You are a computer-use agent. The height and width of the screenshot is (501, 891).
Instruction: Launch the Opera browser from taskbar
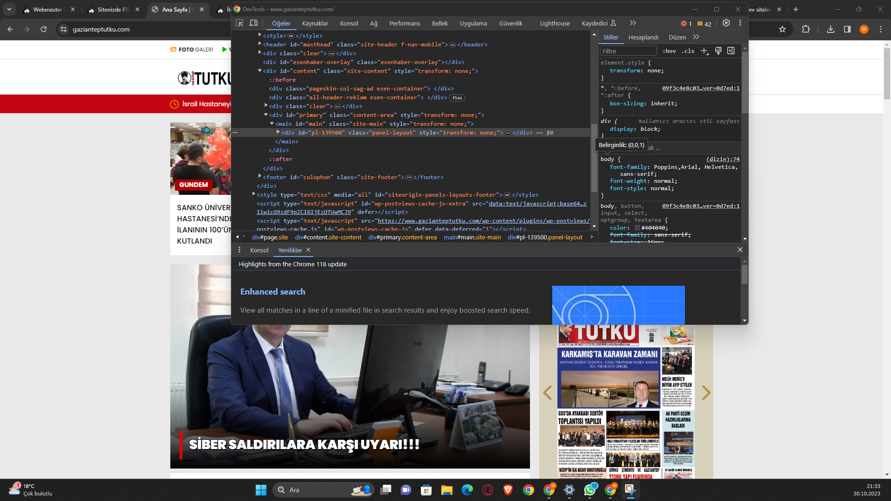(x=487, y=490)
